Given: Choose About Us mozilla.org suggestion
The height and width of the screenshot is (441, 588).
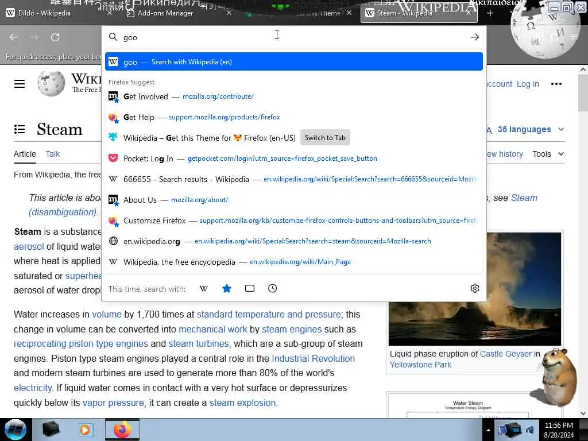Looking at the screenshot, I should pyautogui.click(x=294, y=200).
